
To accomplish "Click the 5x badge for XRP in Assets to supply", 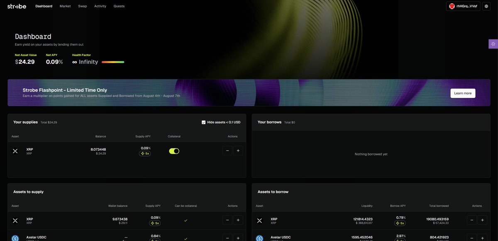I will point(155,223).
